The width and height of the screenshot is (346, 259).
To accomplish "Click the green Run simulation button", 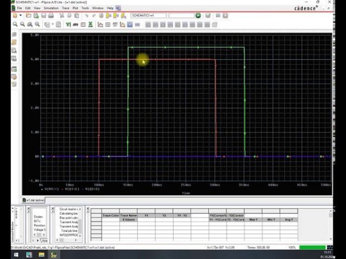I will click(x=198, y=16).
